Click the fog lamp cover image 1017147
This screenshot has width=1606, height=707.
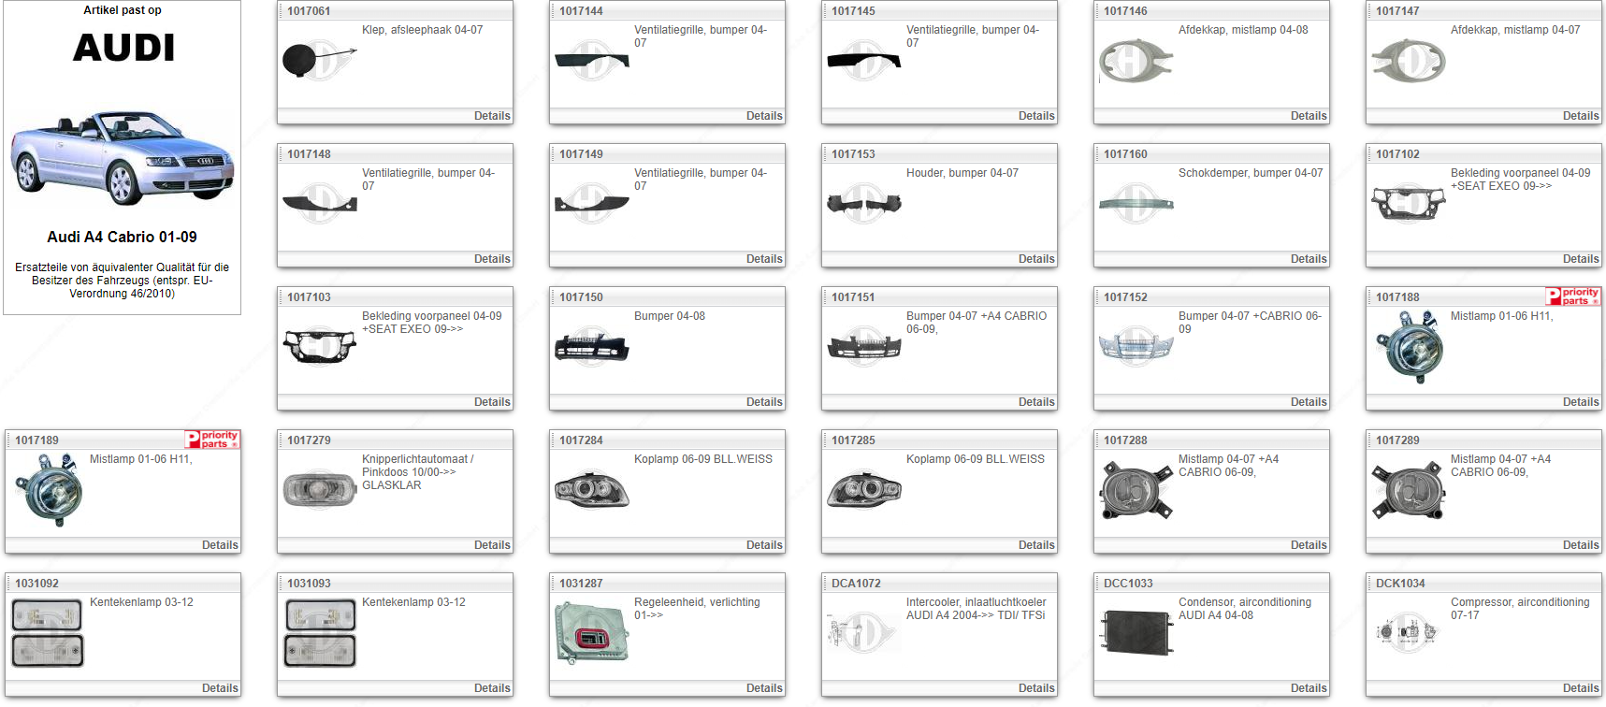[x=1408, y=61]
